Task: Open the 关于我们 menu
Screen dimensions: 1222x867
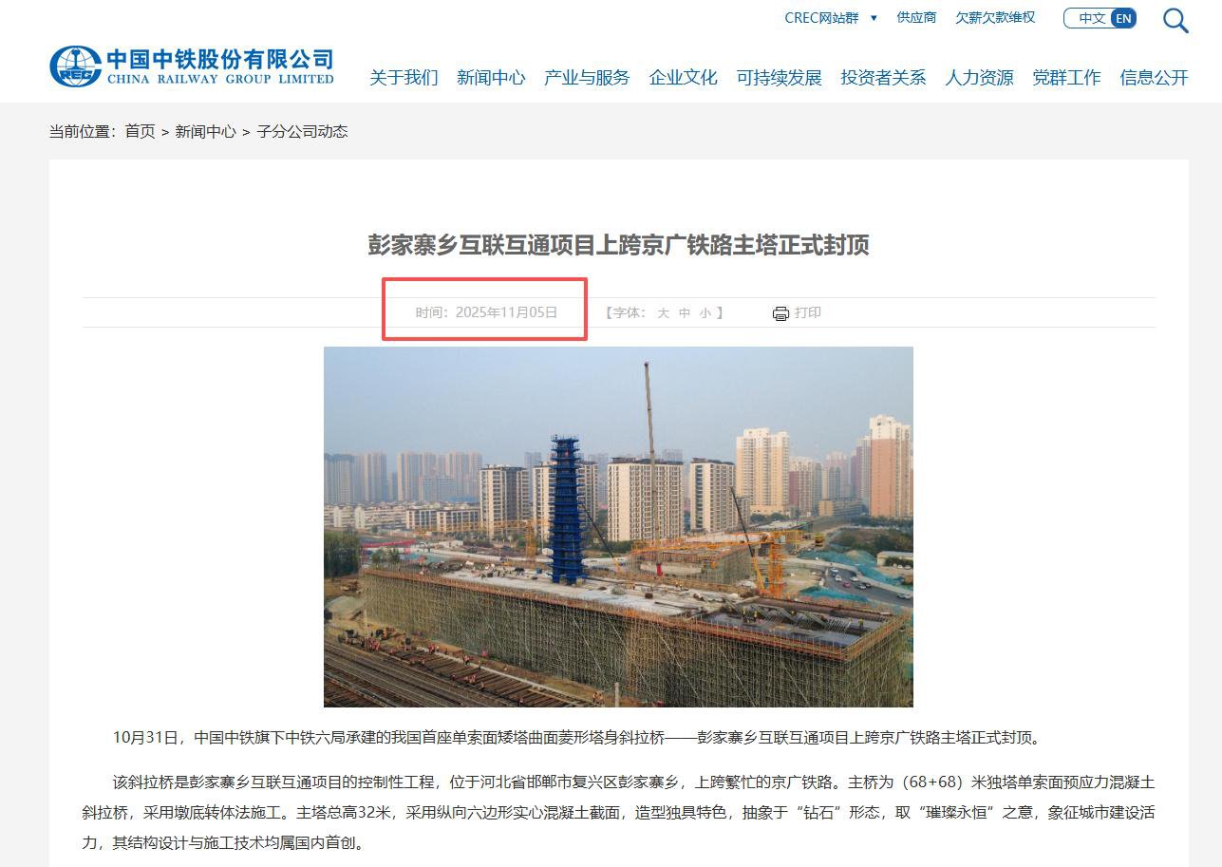Action: [404, 78]
